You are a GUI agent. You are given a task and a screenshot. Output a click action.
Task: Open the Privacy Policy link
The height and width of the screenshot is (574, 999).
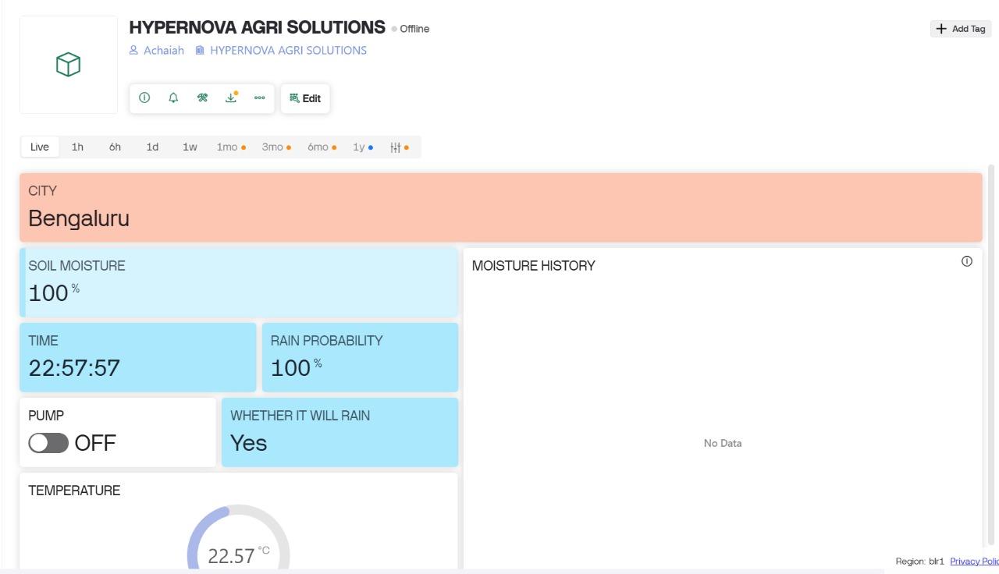coord(974,562)
